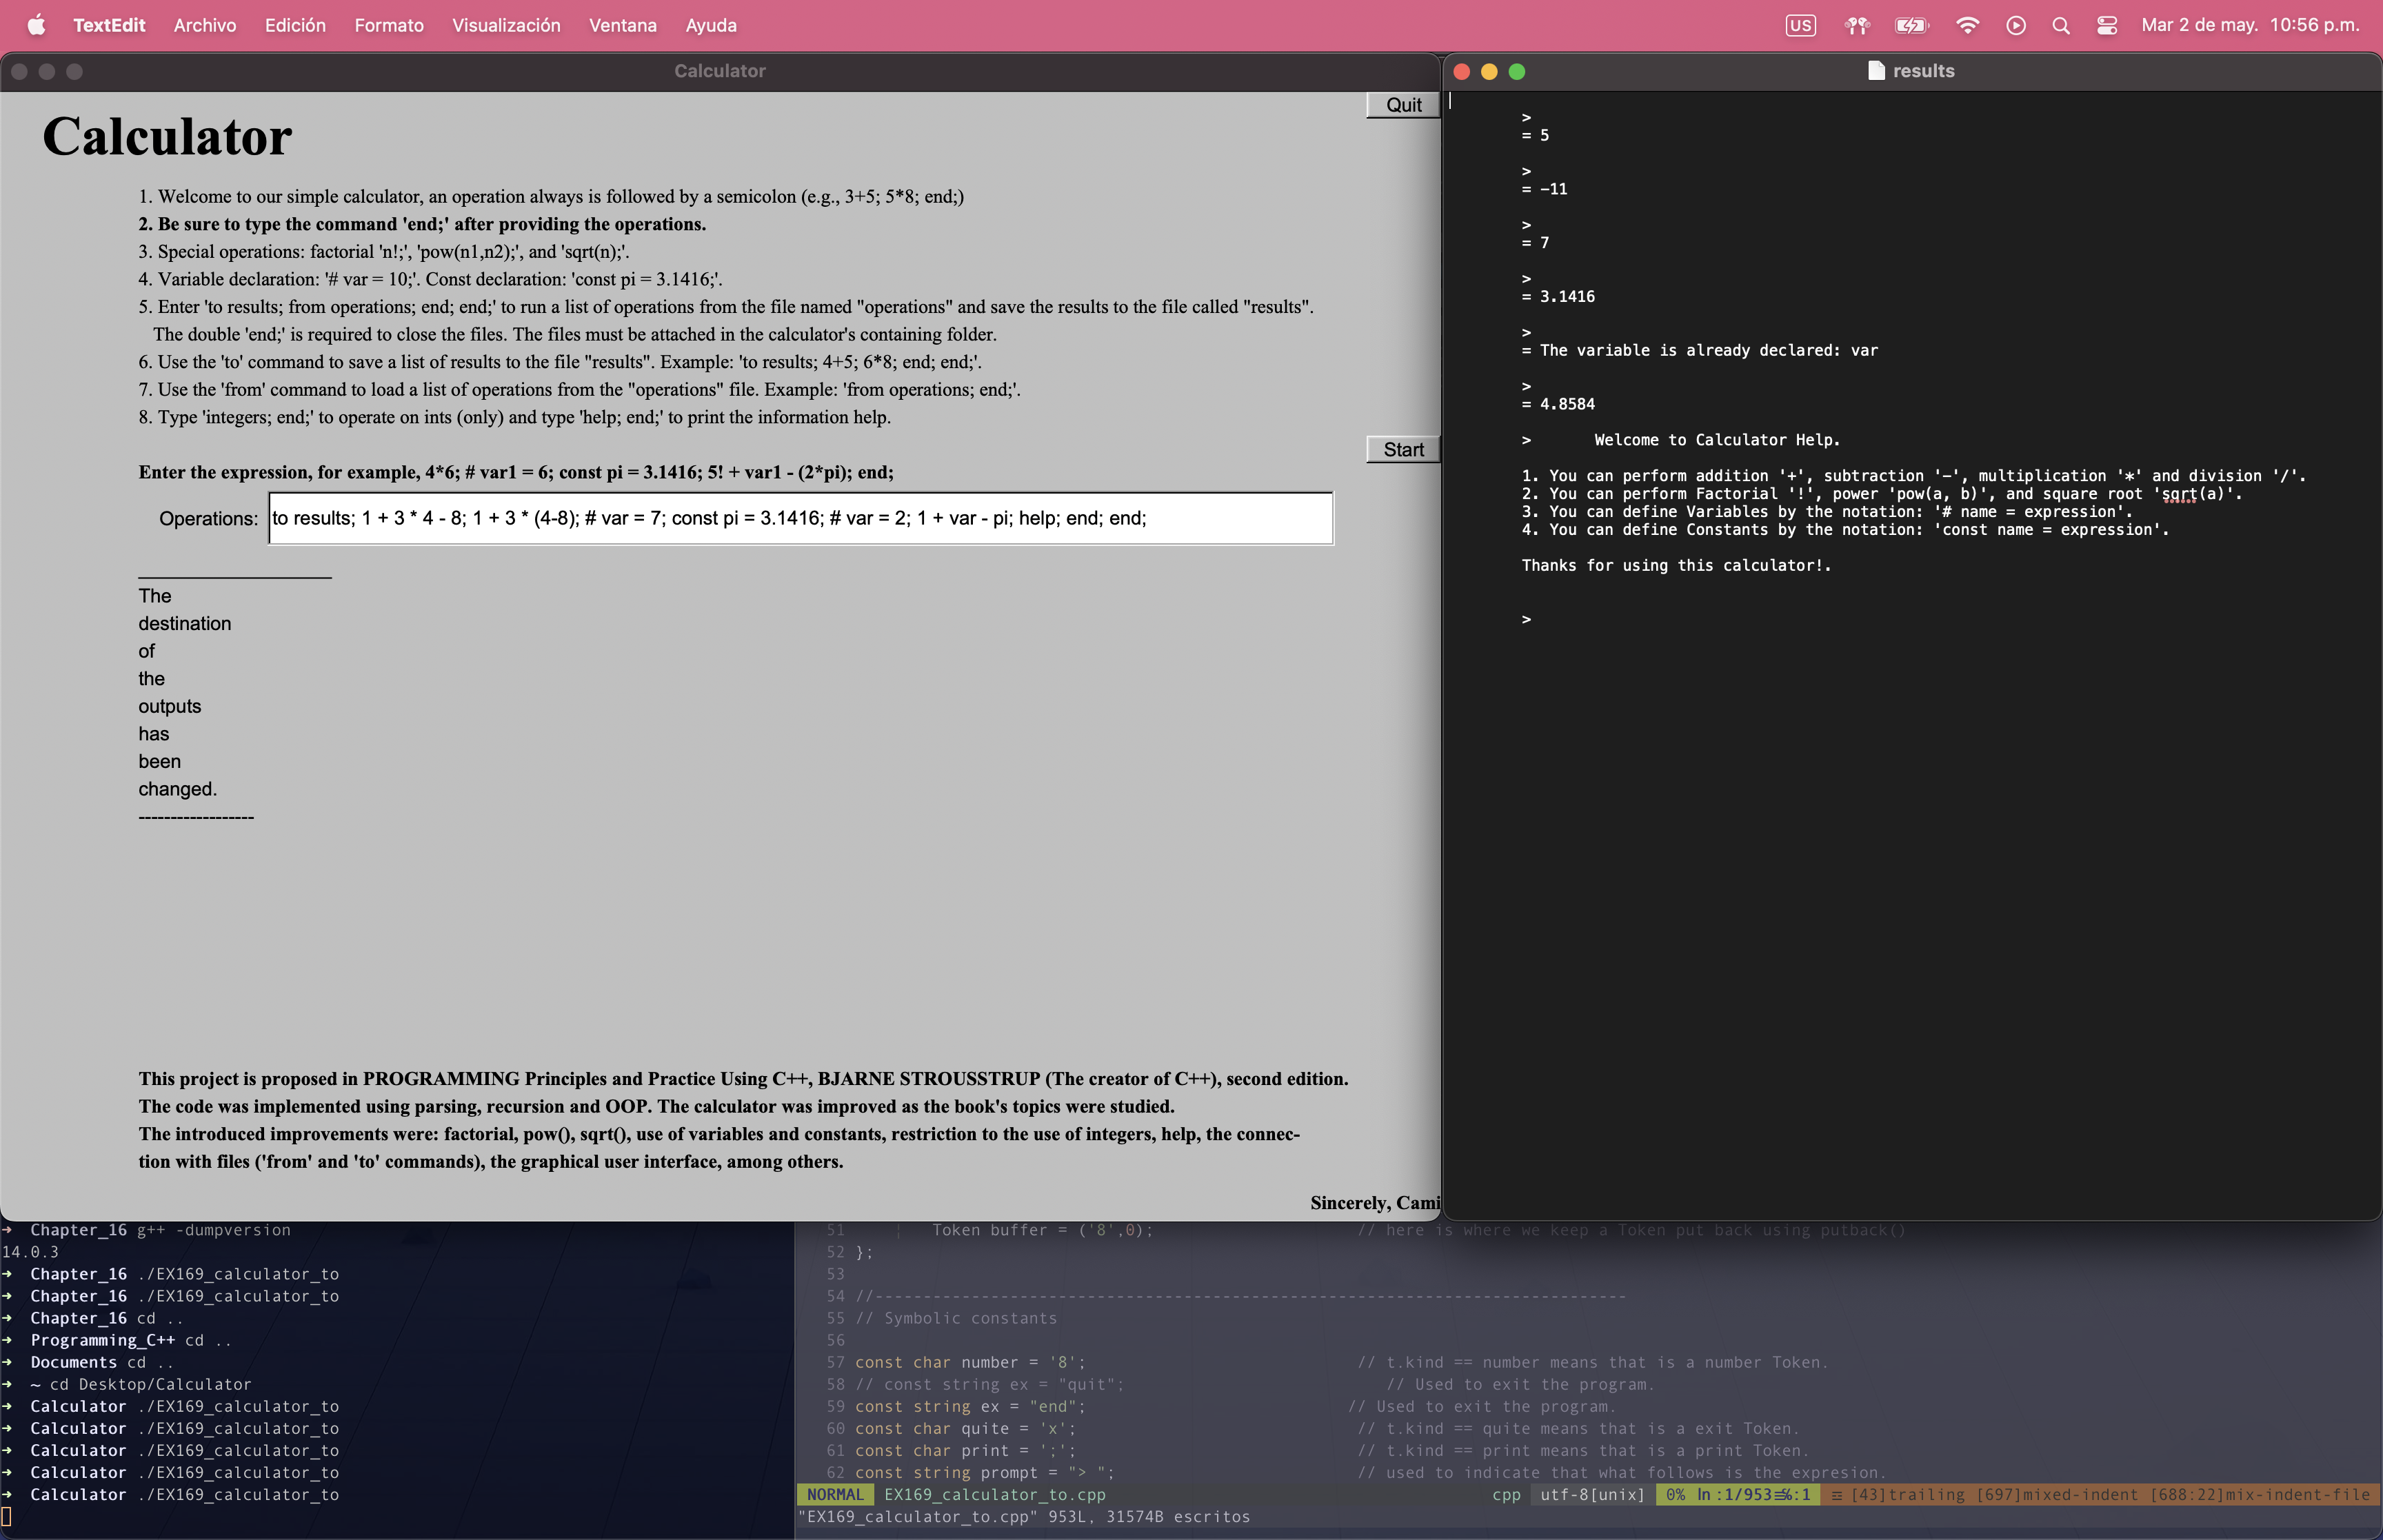
Task: Close the results window
Action: pyautogui.click(x=1461, y=71)
